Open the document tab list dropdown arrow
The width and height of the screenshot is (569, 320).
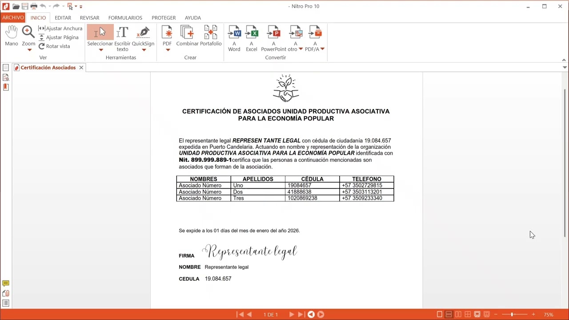(565, 68)
